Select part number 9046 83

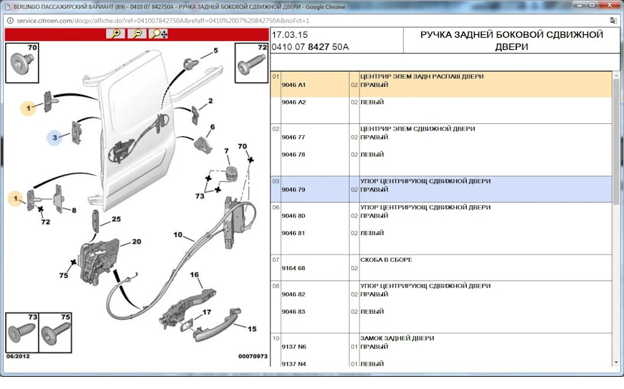(293, 312)
